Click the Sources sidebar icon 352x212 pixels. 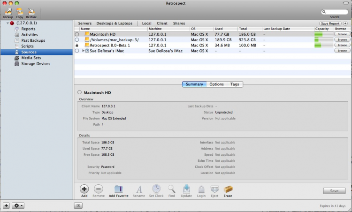(x=17, y=52)
